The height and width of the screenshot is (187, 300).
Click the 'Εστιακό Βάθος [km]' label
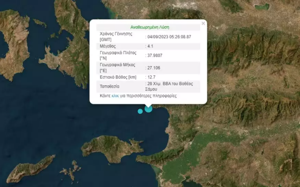pos(118,77)
